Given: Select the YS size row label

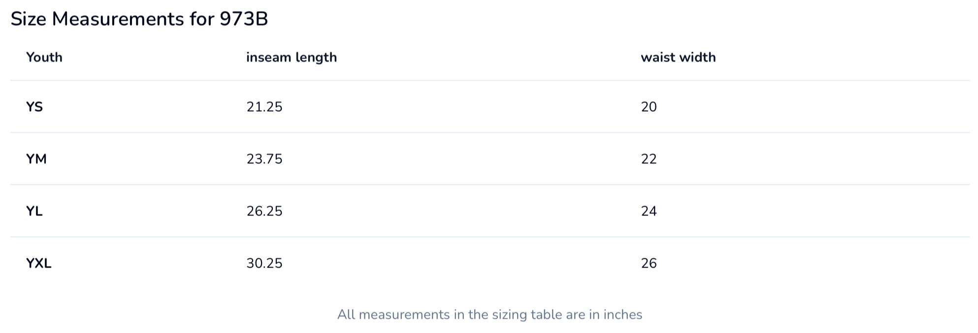Looking at the screenshot, I should pyautogui.click(x=34, y=107).
